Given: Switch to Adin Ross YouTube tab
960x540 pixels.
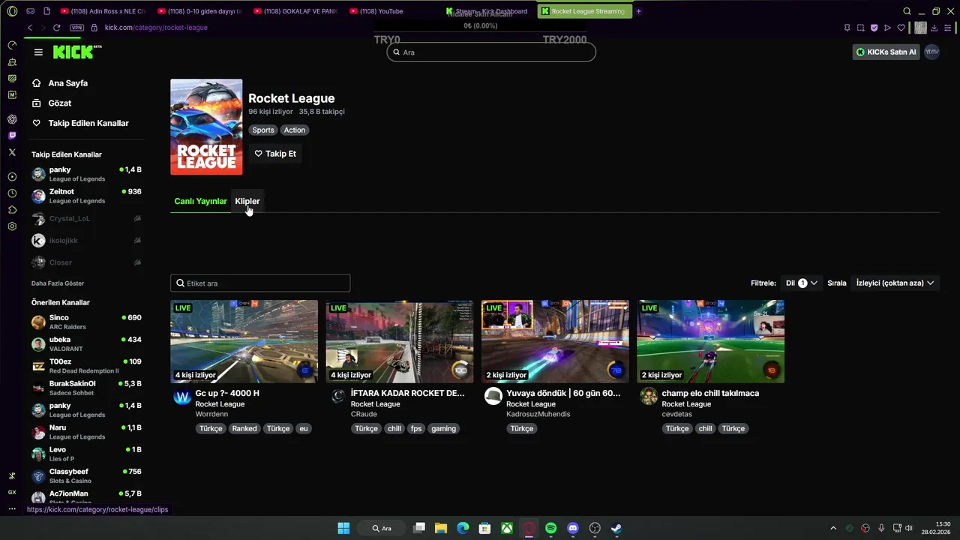Looking at the screenshot, I should (x=103, y=11).
